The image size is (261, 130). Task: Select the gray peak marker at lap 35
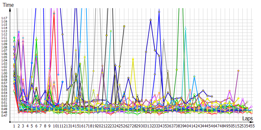coord(163,40)
